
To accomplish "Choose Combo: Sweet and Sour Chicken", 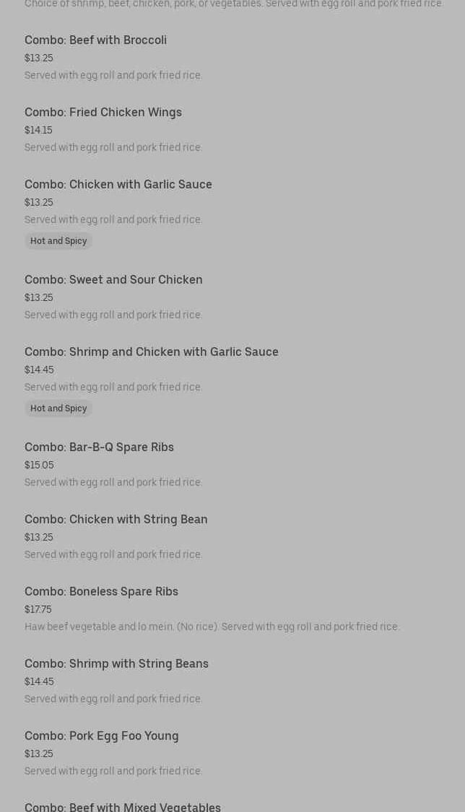I will [113, 279].
